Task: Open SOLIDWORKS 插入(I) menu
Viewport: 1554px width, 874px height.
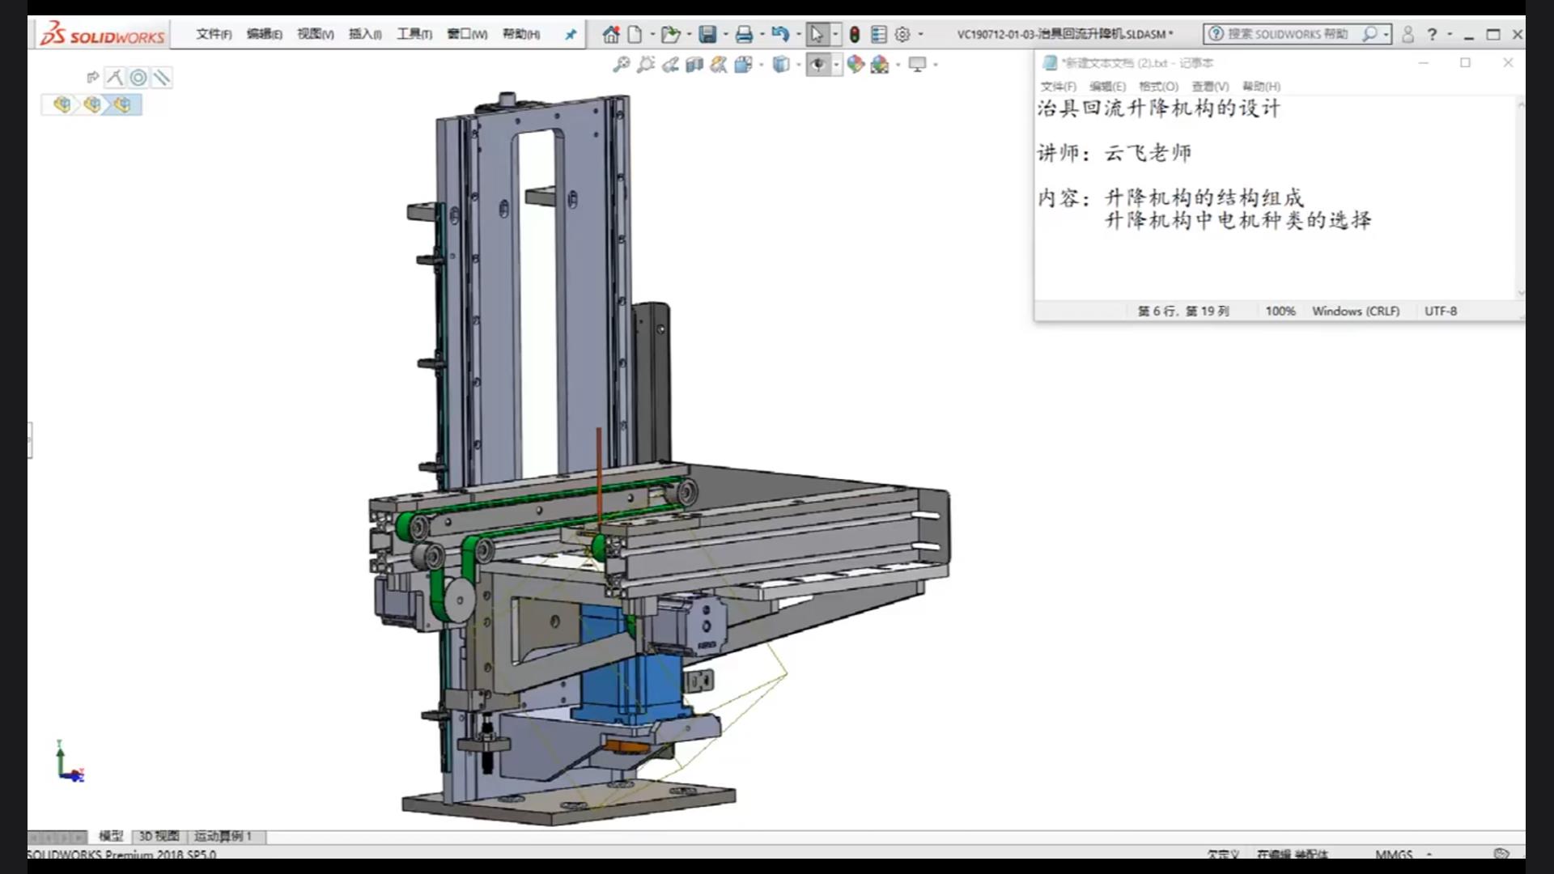Action: pyautogui.click(x=365, y=34)
